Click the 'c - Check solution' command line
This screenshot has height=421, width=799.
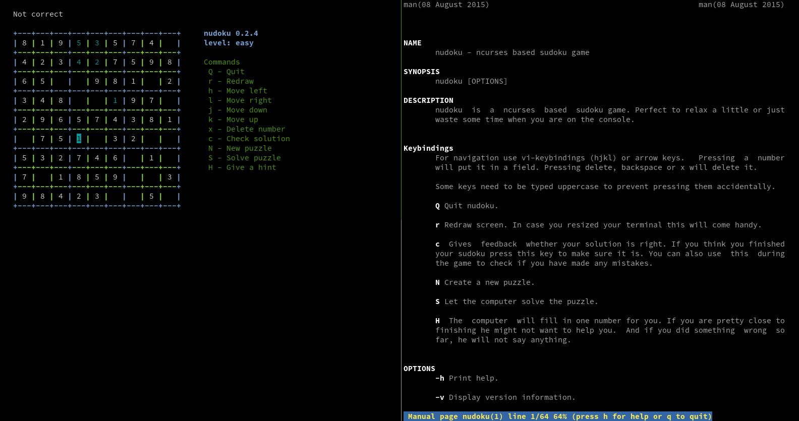click(x=249, y=139)
